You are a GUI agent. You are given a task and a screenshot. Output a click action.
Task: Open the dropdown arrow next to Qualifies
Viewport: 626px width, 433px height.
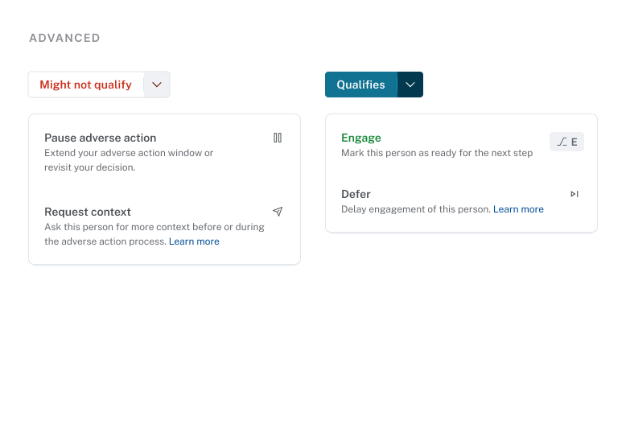(410, 85)
